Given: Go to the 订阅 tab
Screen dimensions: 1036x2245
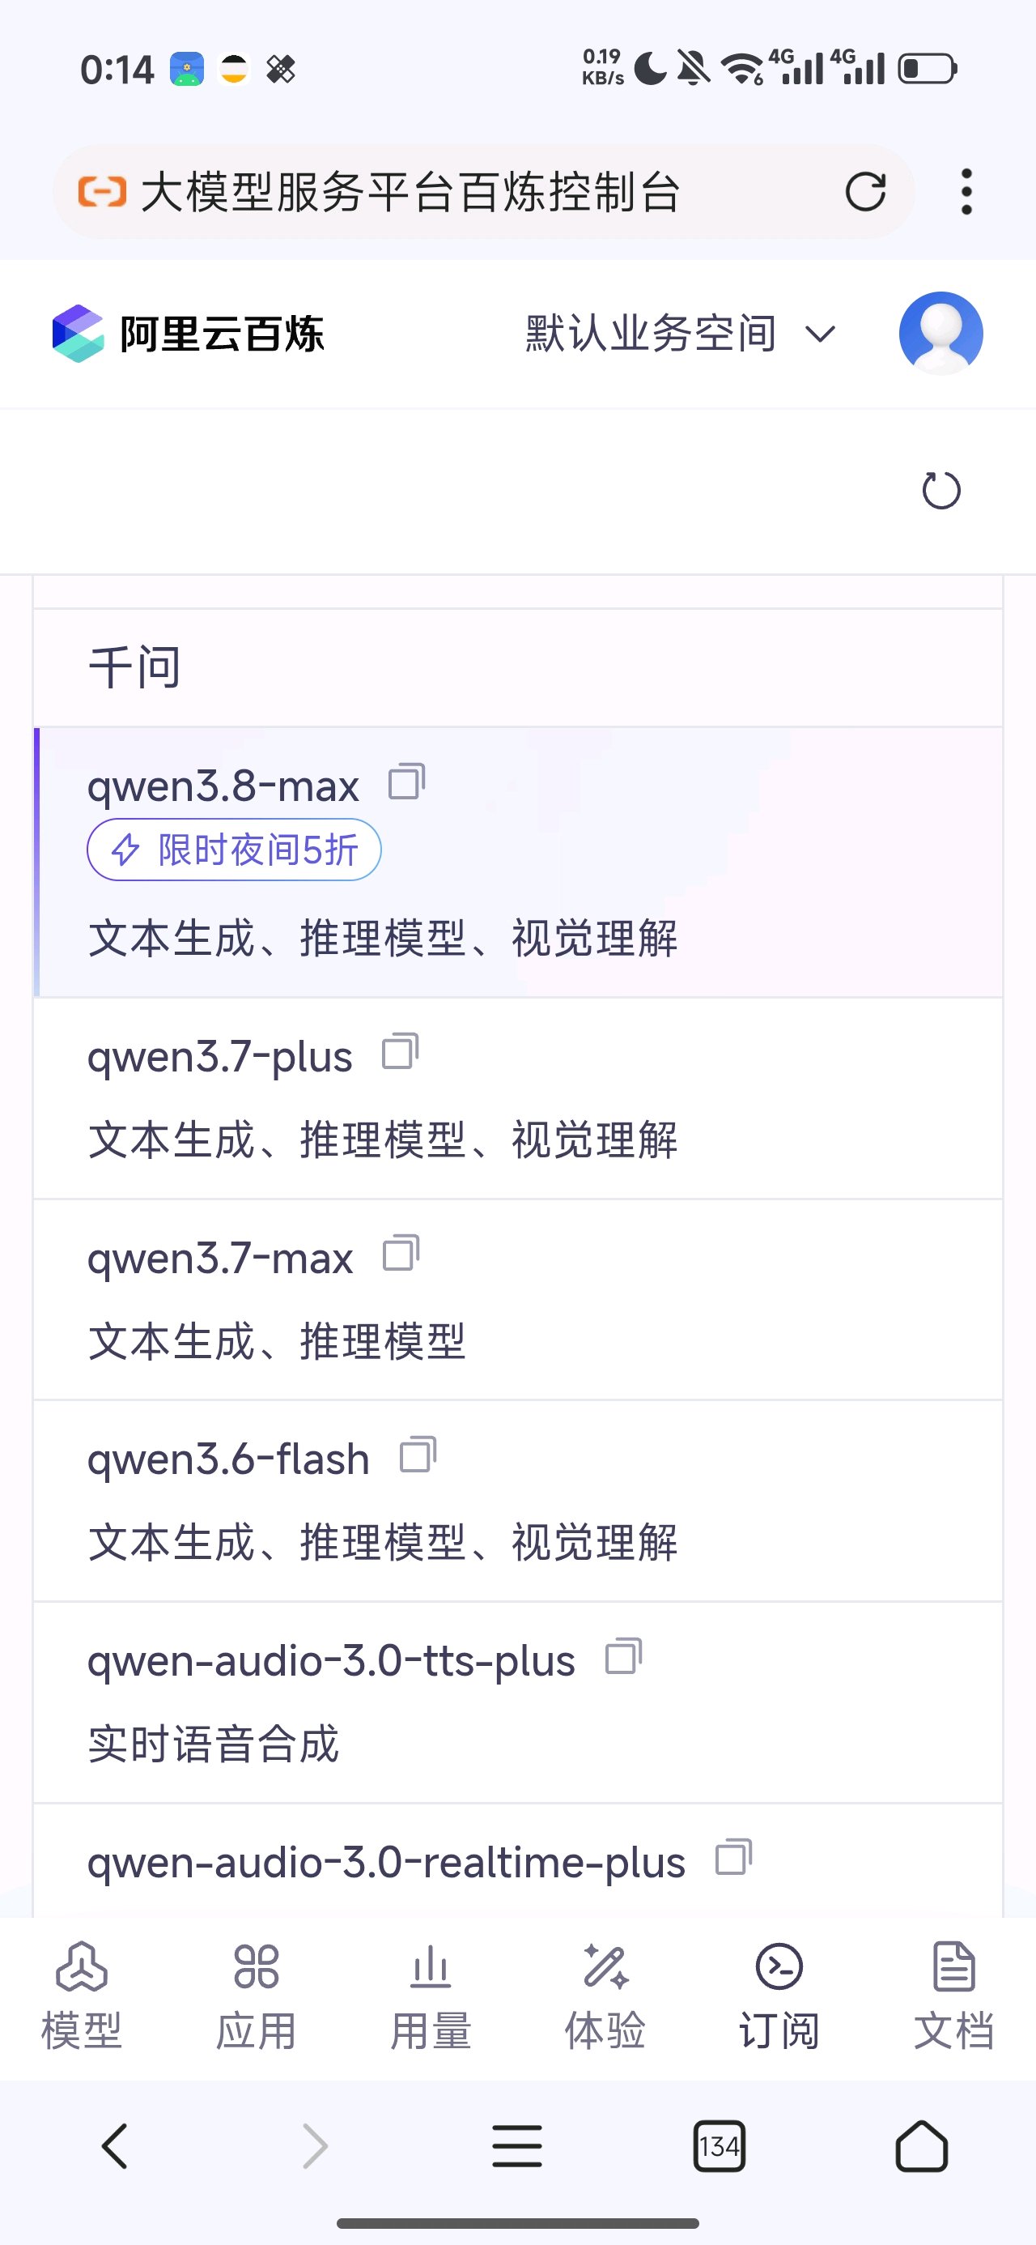Looking at the screenshot, I should tap(779, 1996).
